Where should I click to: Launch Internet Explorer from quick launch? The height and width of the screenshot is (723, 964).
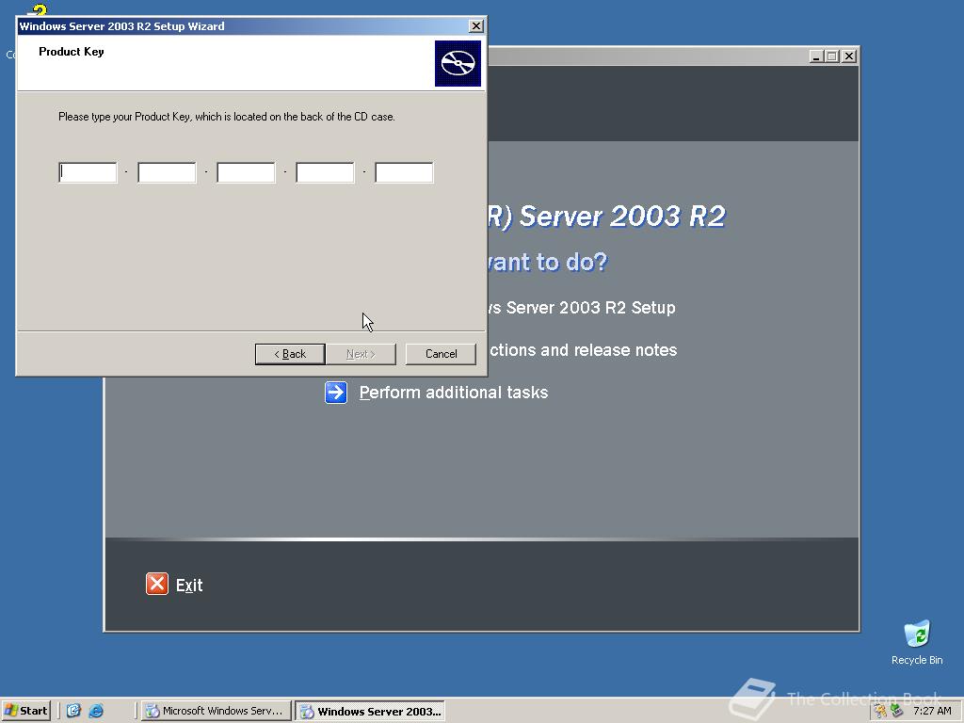click(96, 711)
